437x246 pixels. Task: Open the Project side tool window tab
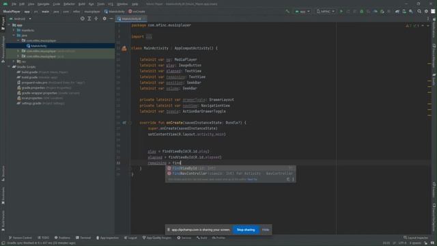[3, 23]
